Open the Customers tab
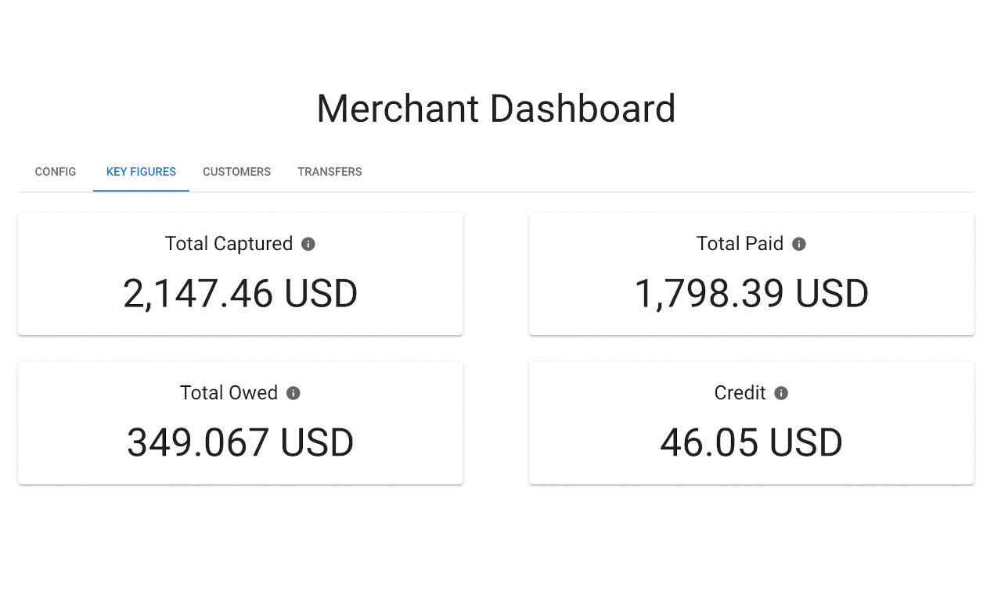994x594 pixels. [236, 172]
